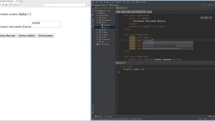
Task: Click the Project panel settings gear icon
Action: click(x=110, y=8)
